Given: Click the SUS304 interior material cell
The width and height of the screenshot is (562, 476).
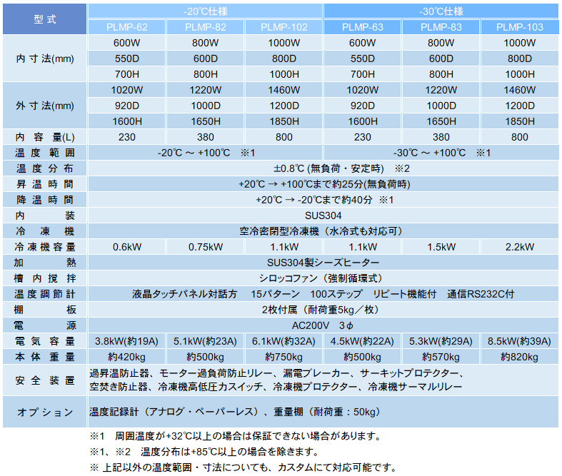Looking at the screenshot, I should click(323, 216).
